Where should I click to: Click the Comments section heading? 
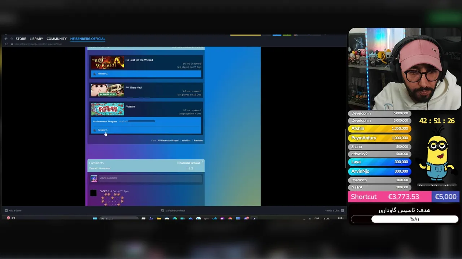(x=96, y=163)
